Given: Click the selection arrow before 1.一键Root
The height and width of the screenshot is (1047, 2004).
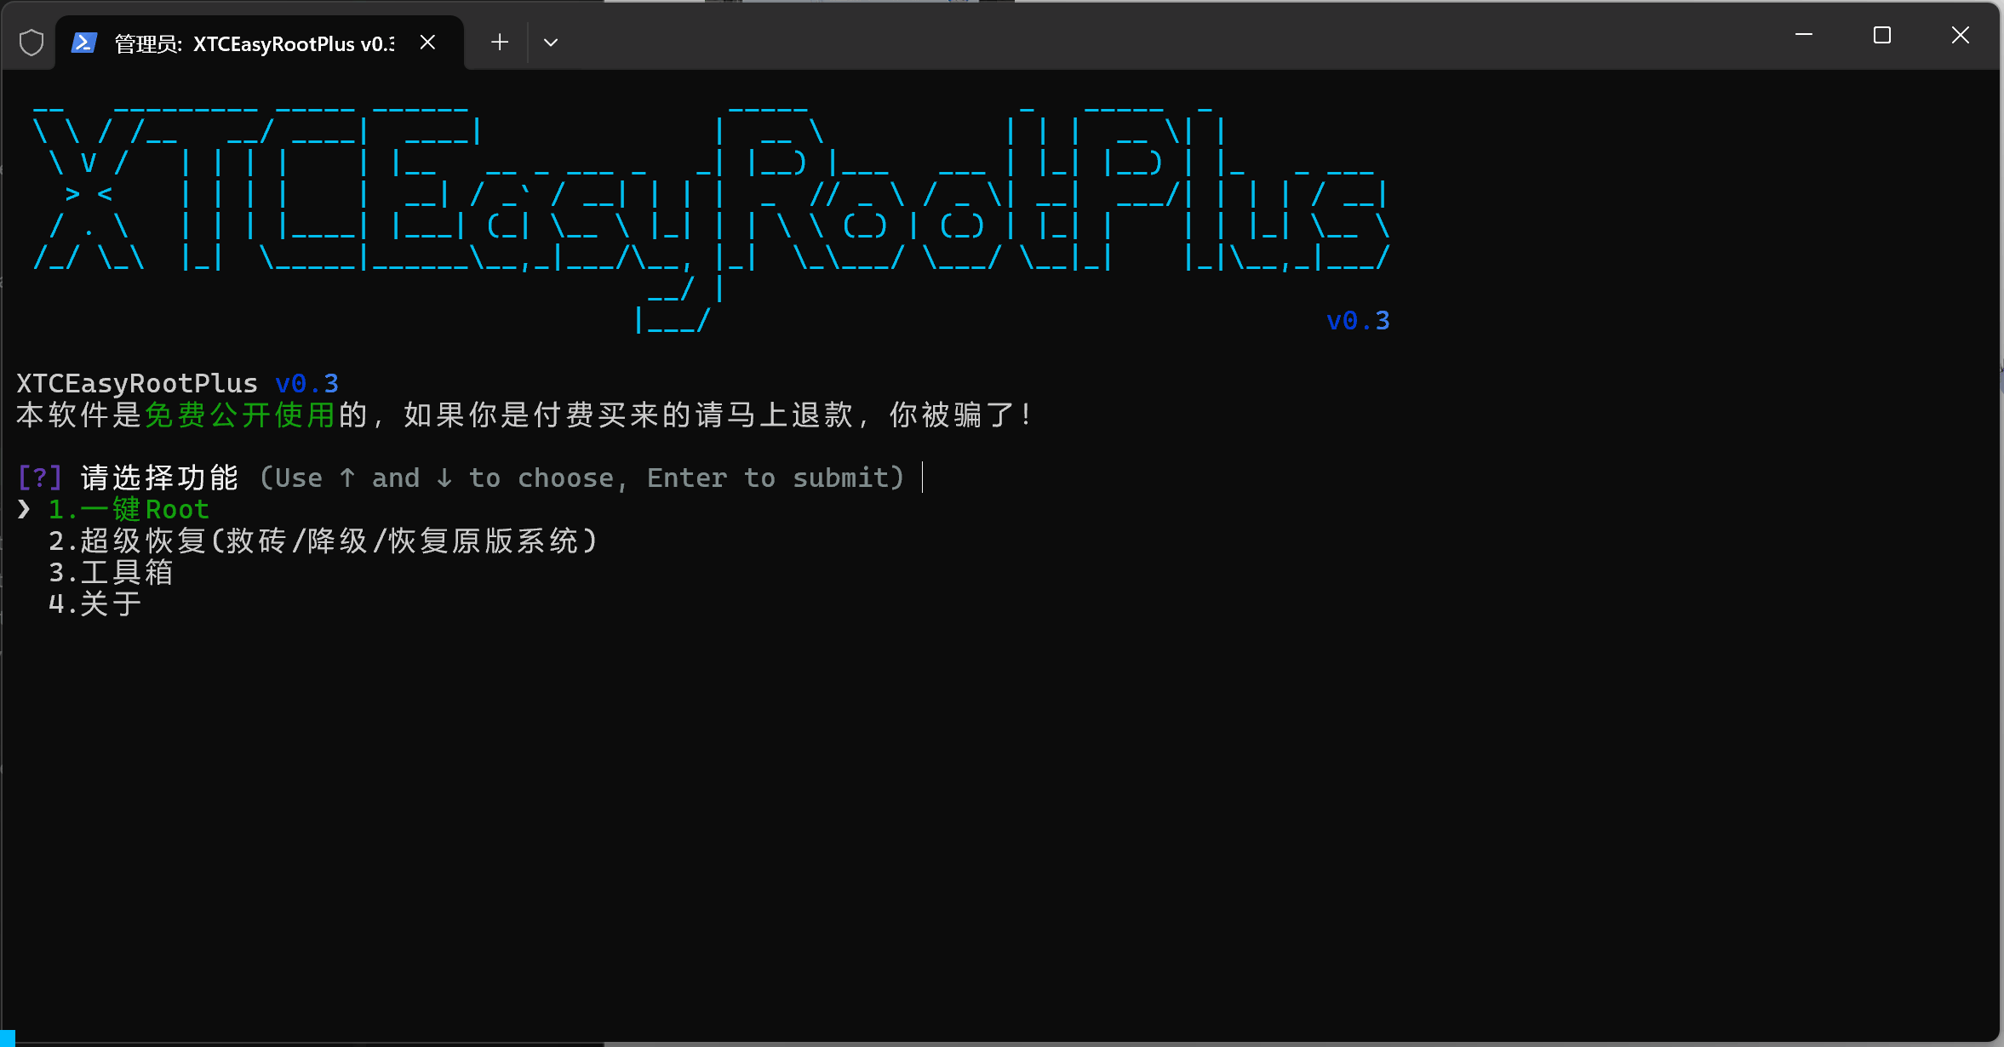Looking at the screenshot, I should pyautogui.click(x=24, y=509).
